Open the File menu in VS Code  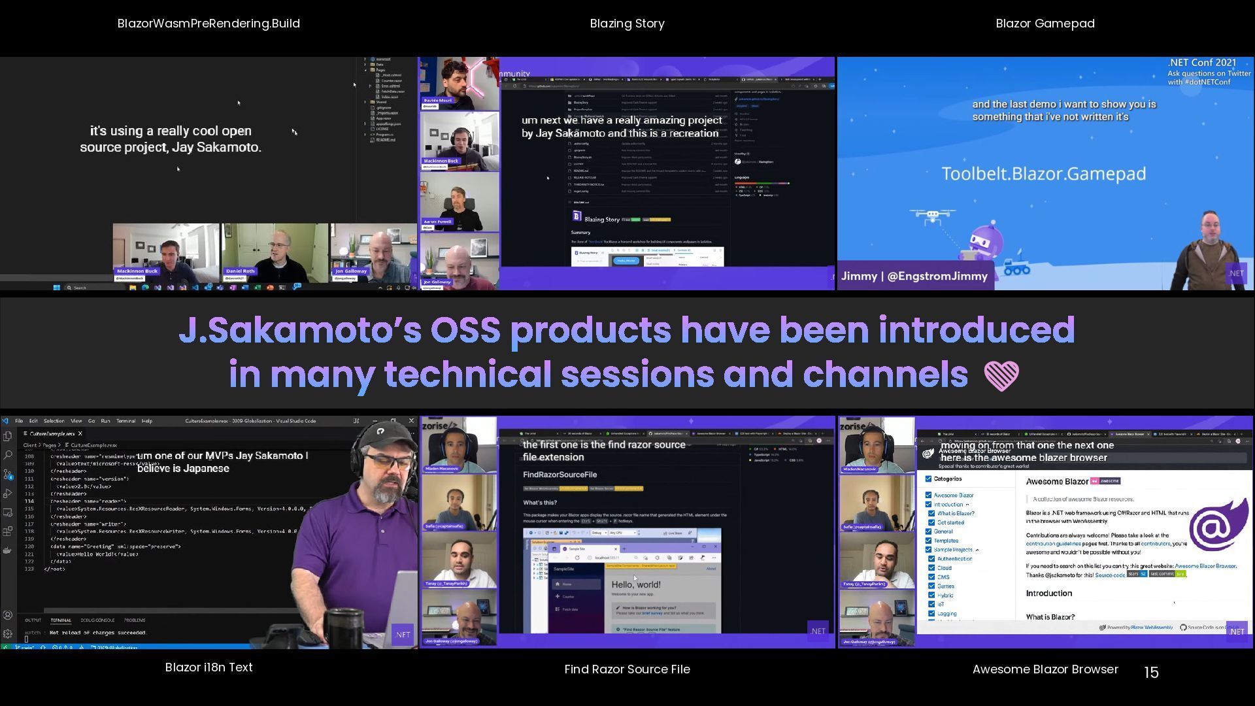click(x=19, y=421)
